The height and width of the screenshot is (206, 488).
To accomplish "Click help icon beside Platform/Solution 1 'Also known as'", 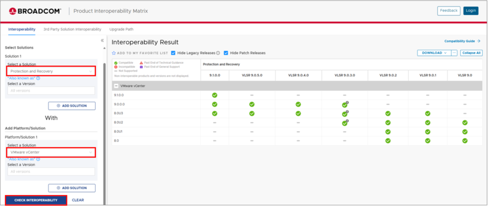I will pos(38,159).
